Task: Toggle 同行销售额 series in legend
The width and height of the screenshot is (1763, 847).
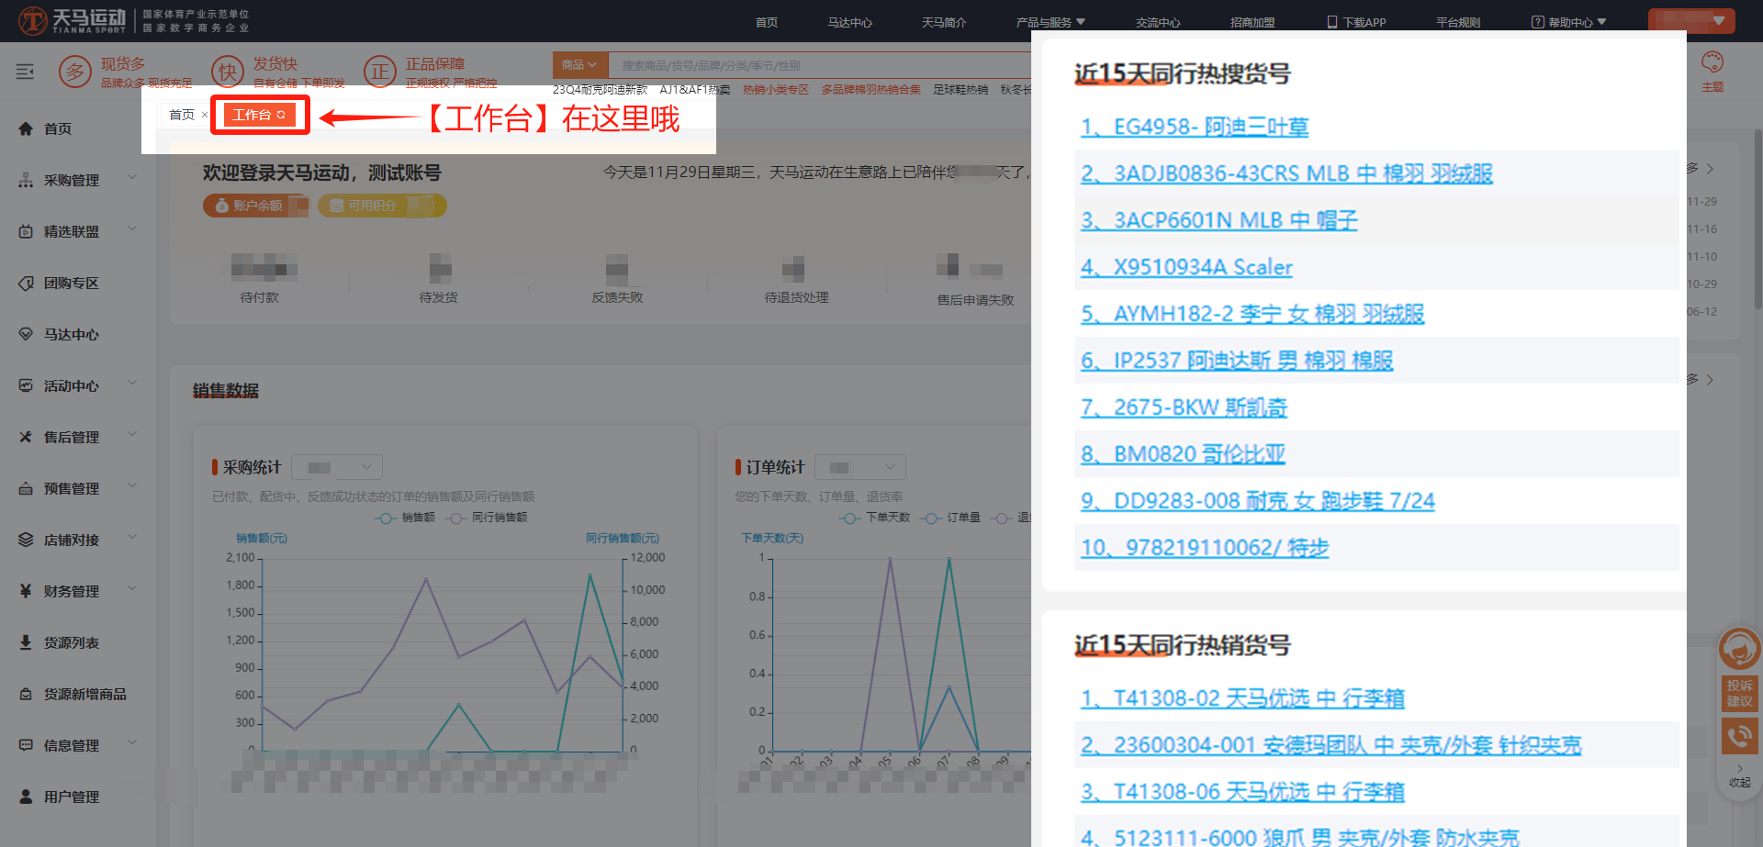Action: pos(486,518)
